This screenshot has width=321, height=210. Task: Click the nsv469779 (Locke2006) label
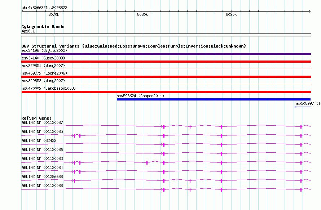point(44,73)
